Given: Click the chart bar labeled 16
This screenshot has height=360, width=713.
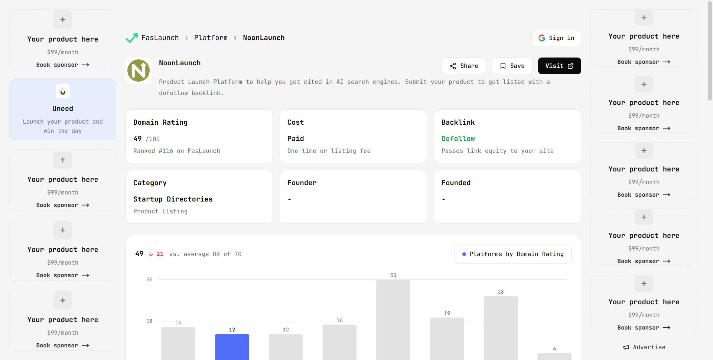Looking at the screenshot, I should pyautogui.click(x=339, y=342).
